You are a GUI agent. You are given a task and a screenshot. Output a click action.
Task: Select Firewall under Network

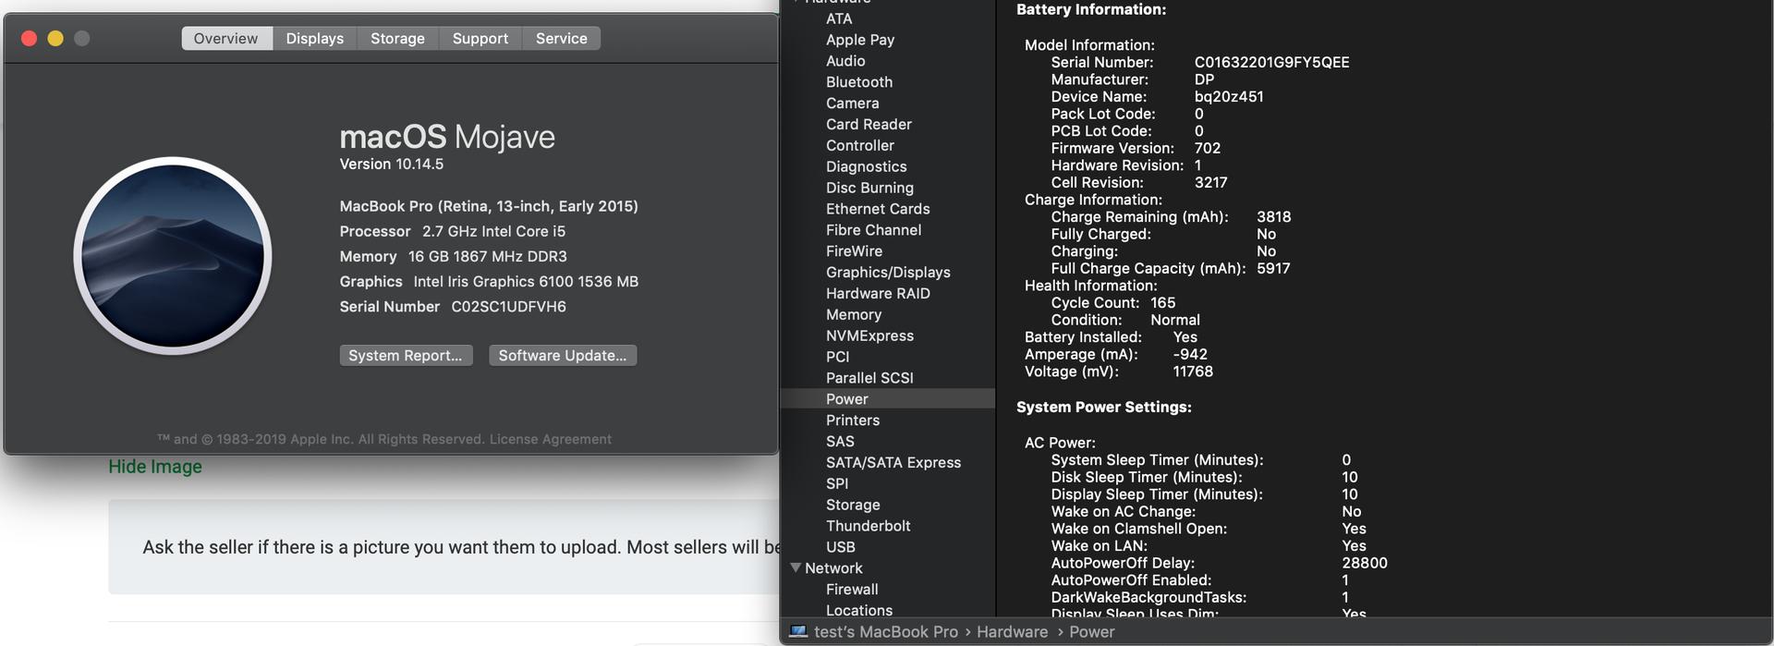852,590
